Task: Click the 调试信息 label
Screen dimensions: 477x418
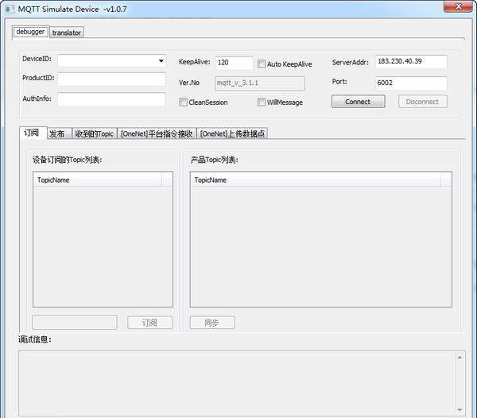Action: [35, 339]
